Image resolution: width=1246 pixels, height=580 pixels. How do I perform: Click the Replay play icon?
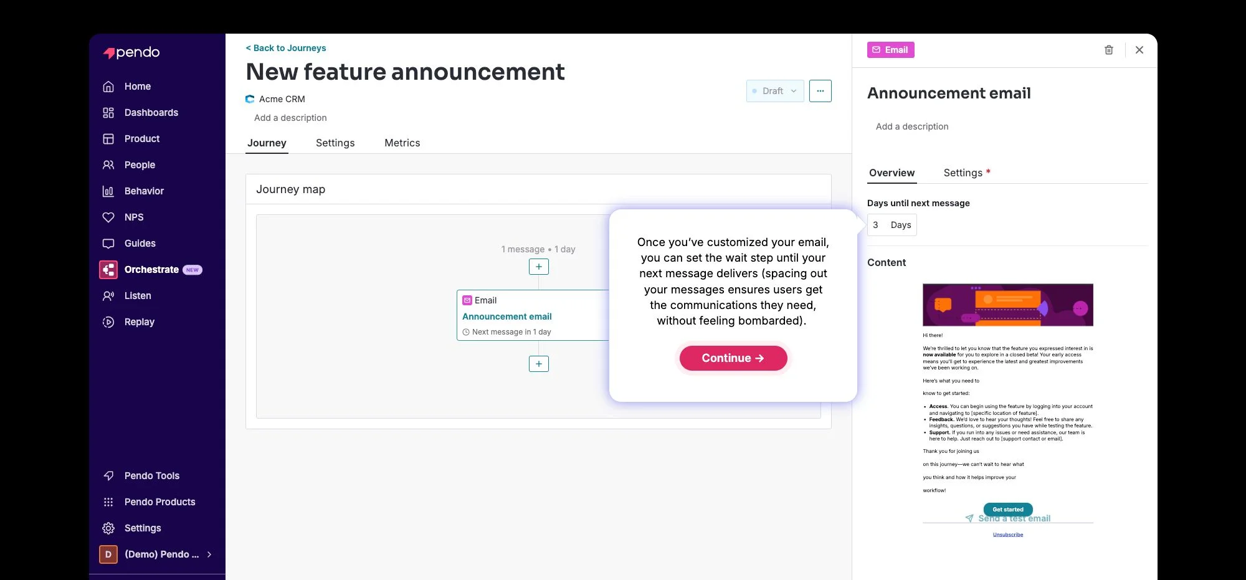pos(108,322)
